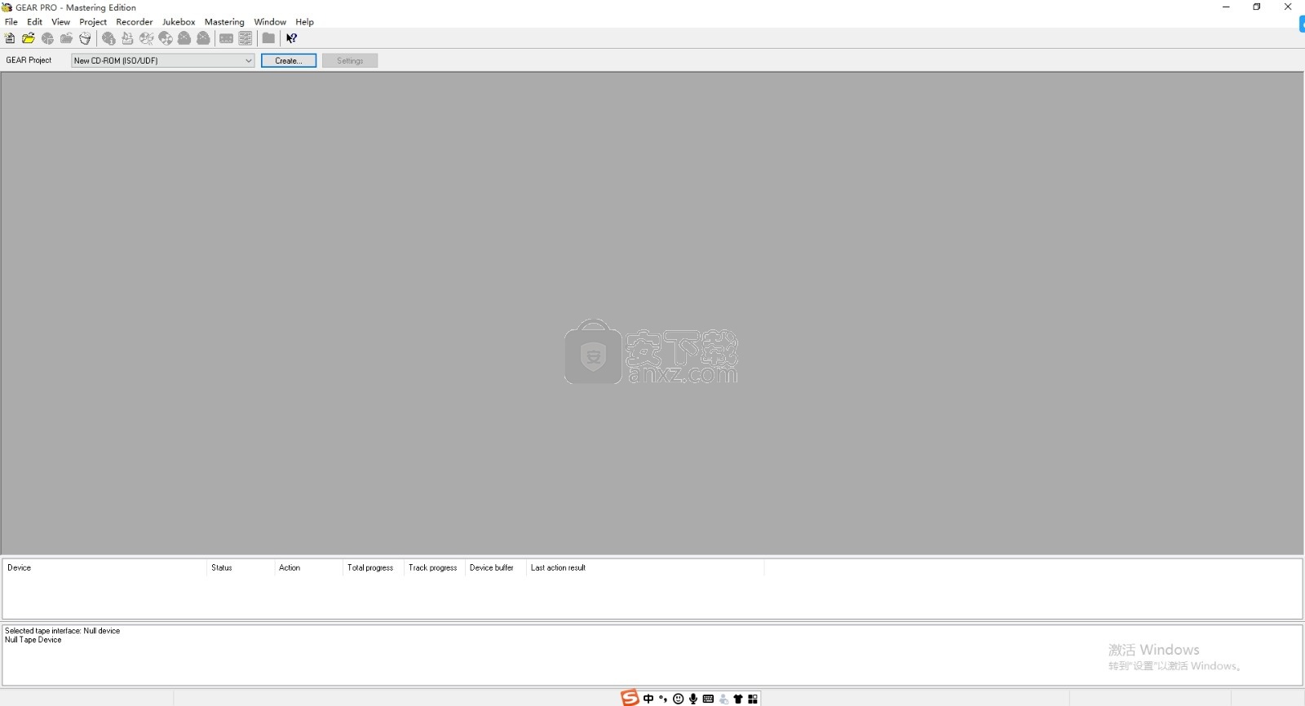Click the grayed open-lock drive icon
The height and width of the screenshot is (706, 1305).
(66, 38)
